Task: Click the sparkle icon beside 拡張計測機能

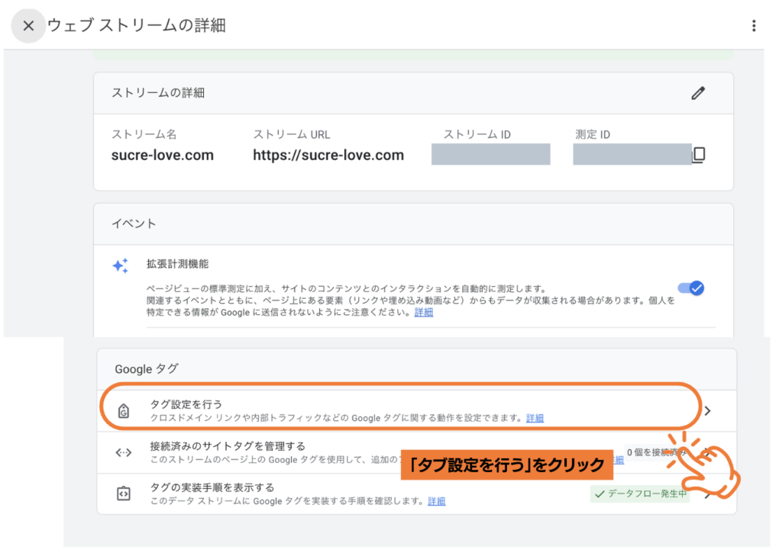Action: 121,265
